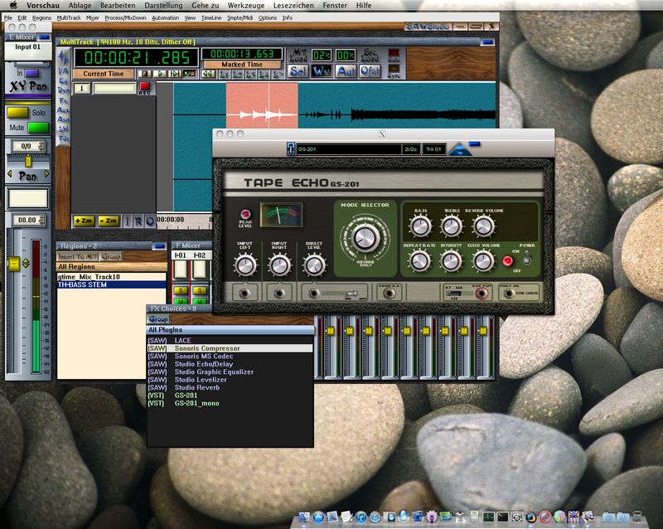663x529 pixels.
Task: Select the L2 locator button
Action: [237, 74]
